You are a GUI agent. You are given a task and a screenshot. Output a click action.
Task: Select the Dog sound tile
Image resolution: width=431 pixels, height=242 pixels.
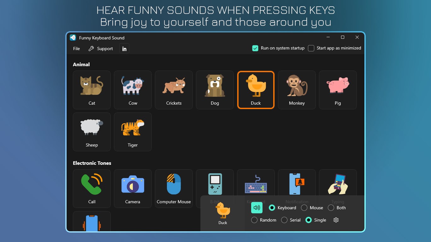point(215,90)
